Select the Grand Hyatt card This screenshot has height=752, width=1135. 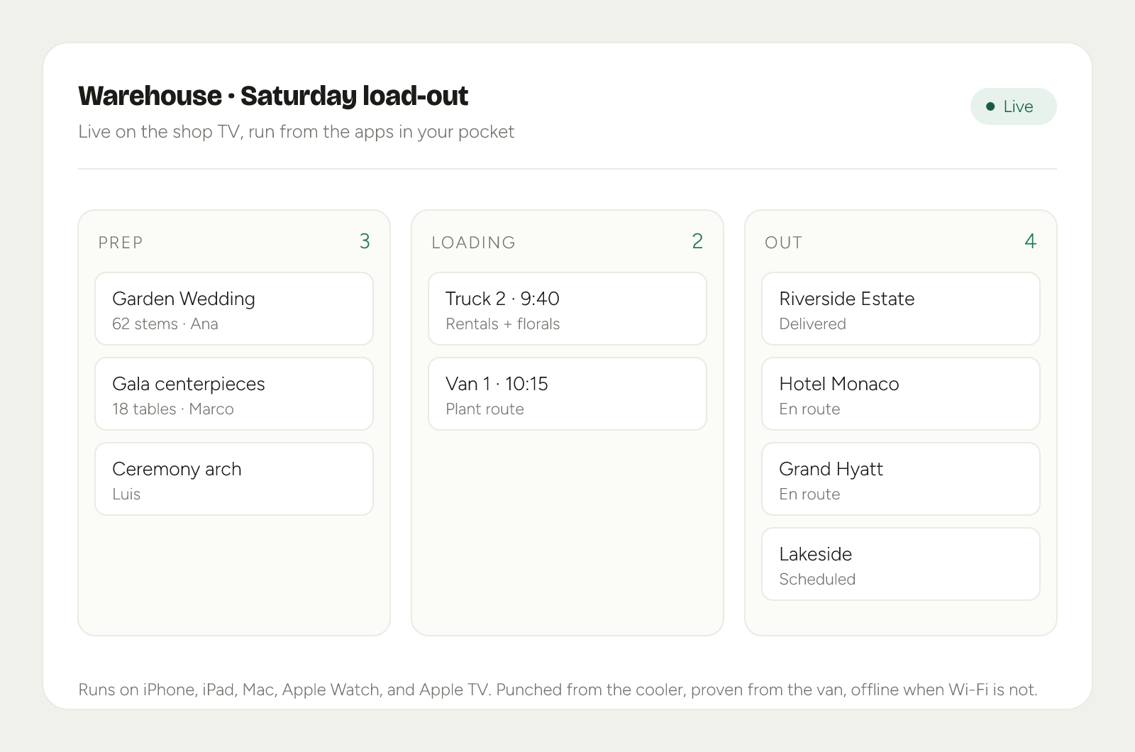tap(901, 479)
